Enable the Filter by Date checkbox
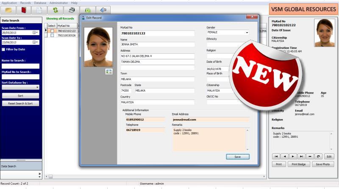Viewport: 339px width, 189px height. pos(4,50)
